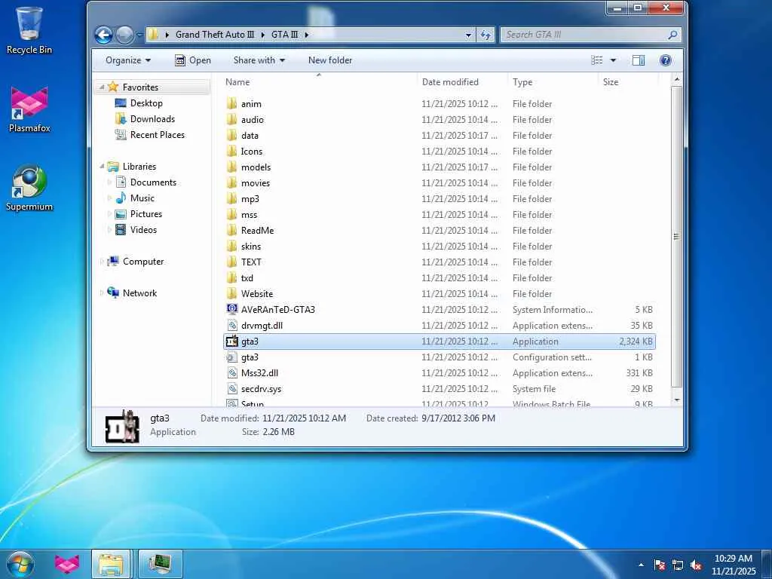Show hidden tray icons arrow
Viewport: 772px width, 579px height.
641,565
